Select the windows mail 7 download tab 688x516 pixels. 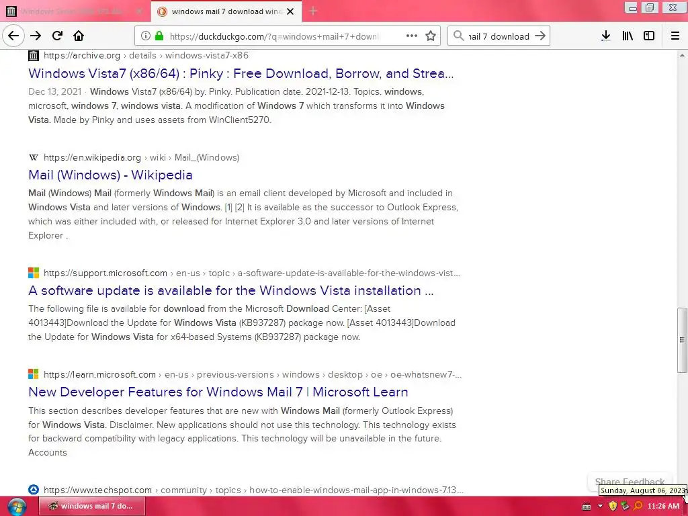226,11
